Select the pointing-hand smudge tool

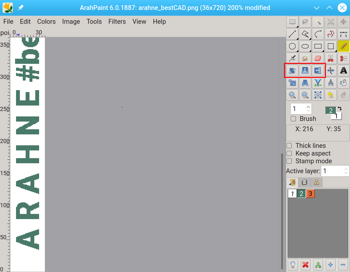pyautogui.click(x=305, y=58)
